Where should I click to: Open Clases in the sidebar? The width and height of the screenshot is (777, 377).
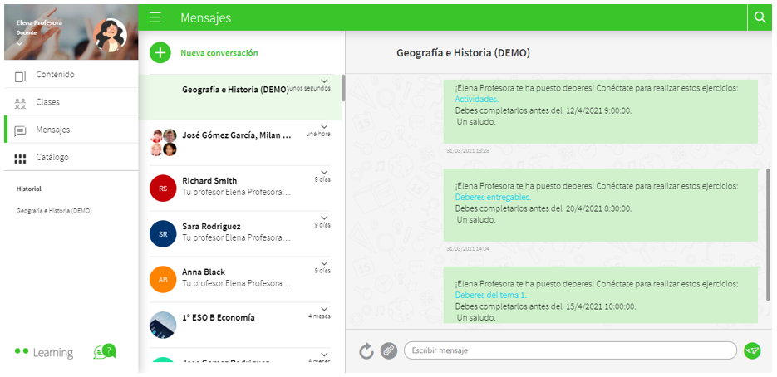pos(47,102)
